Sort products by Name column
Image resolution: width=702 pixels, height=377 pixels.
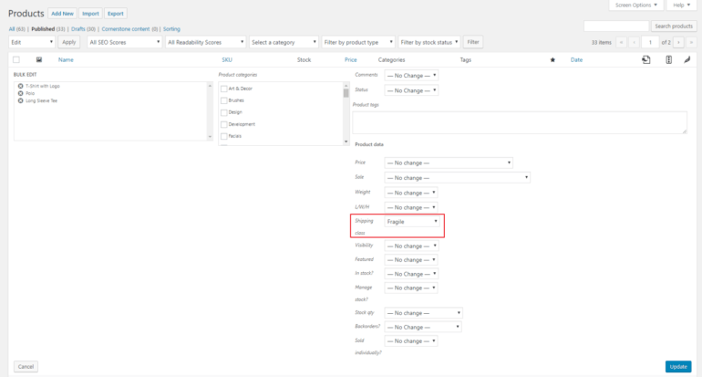[x=66, y=59]
